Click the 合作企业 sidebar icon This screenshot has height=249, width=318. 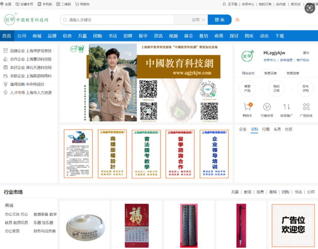tap(6, 59)
